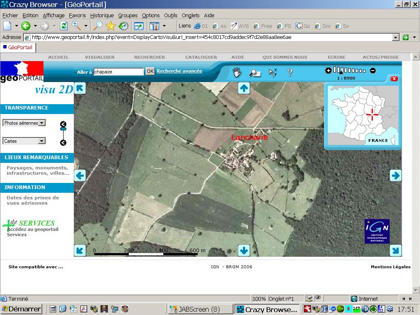The width and height of the screenshot is (420, 315).
Task: Pan the map diagonally south-east
Action: pyautogui.click(x=395, y=251)
